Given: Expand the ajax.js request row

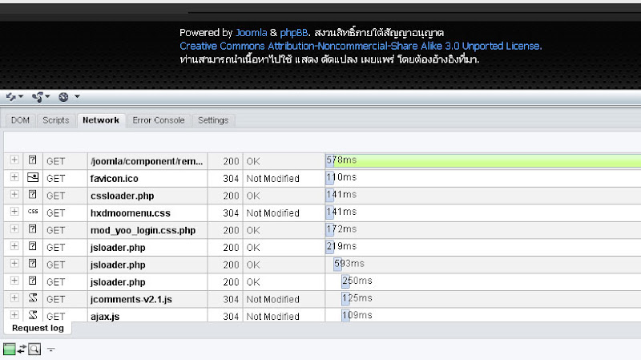Looking at the screenshot, I should point(14,315).
